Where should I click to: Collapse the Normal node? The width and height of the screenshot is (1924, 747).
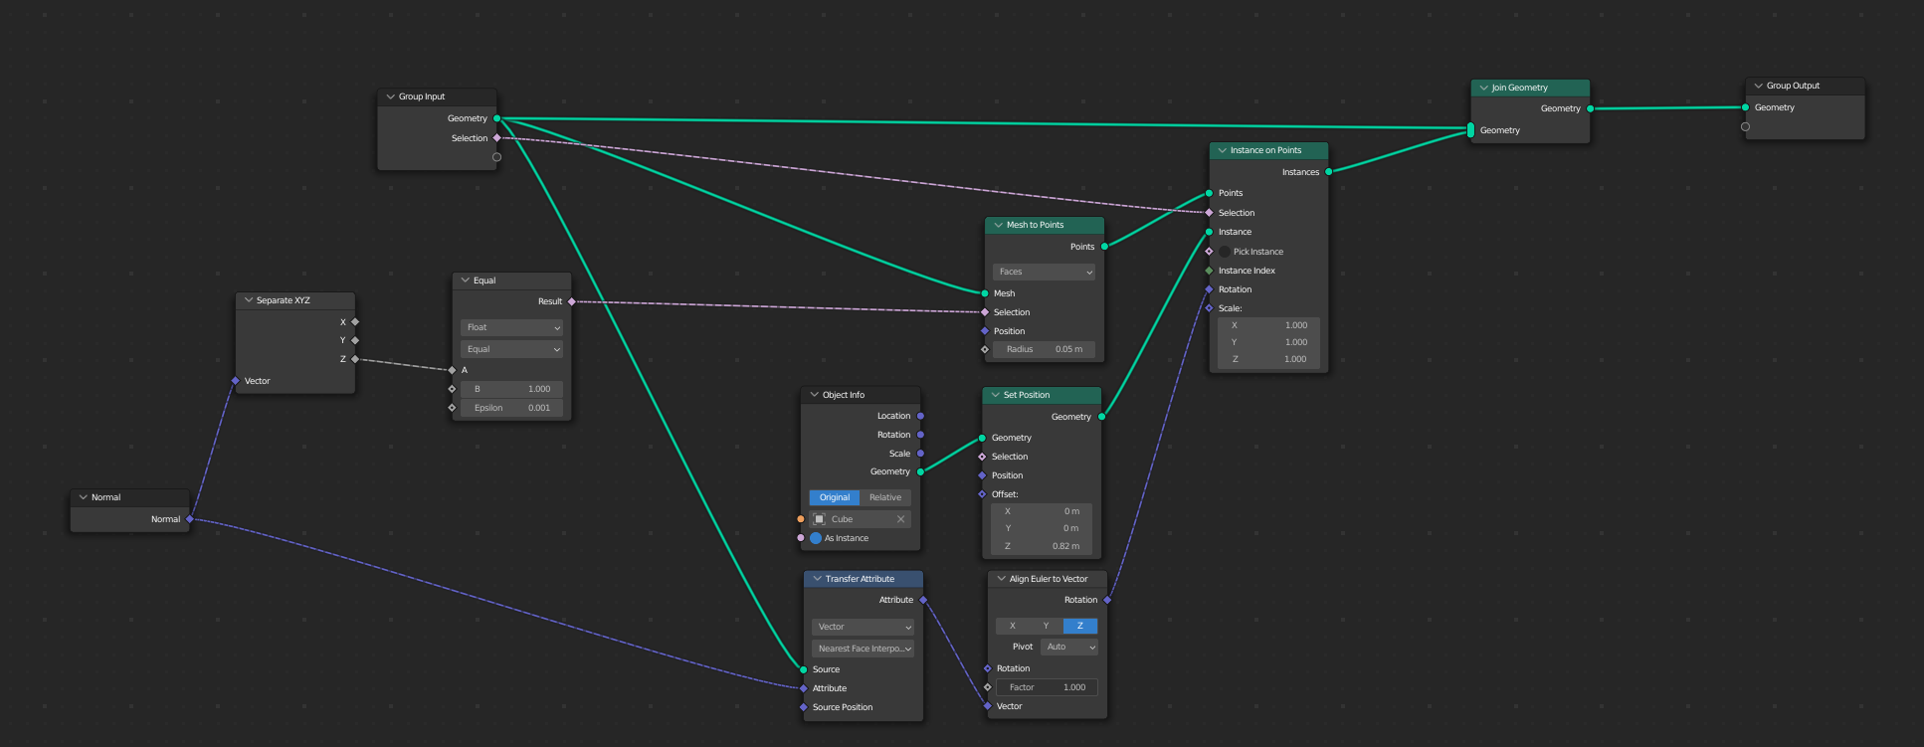[83, 497]
